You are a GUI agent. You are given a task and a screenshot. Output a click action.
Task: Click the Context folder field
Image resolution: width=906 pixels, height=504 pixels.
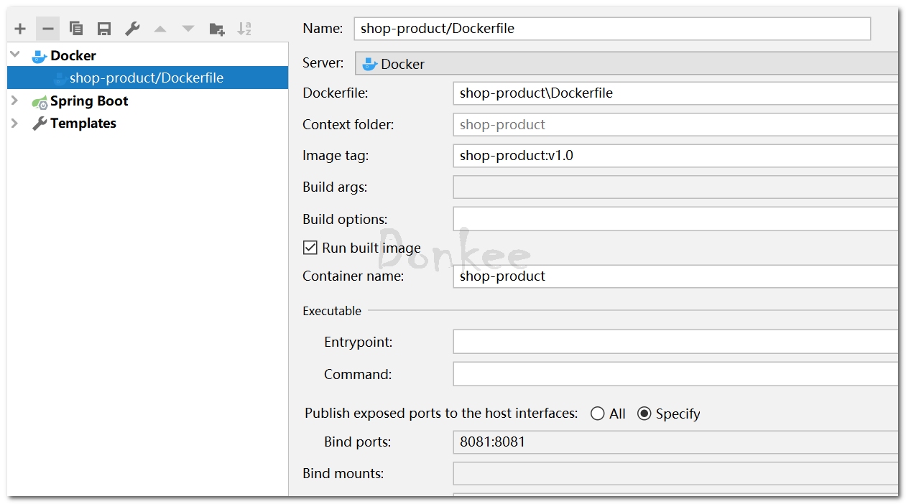click(x=675, y=125)
